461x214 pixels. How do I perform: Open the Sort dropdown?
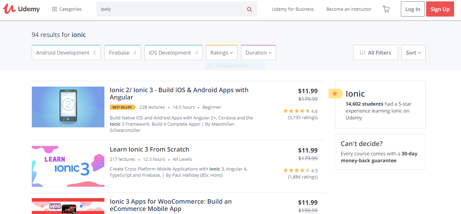[x=413, y=53]
